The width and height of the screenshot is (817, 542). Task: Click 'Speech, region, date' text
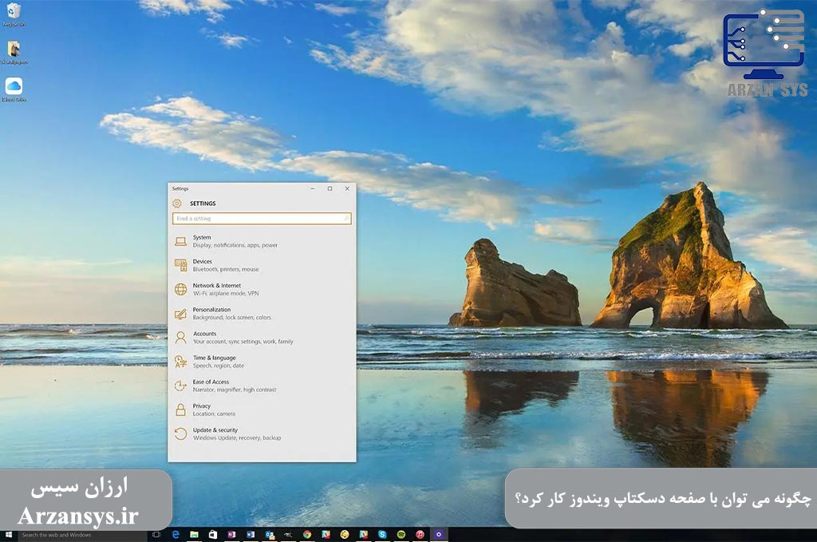click(x=219, y=366)
